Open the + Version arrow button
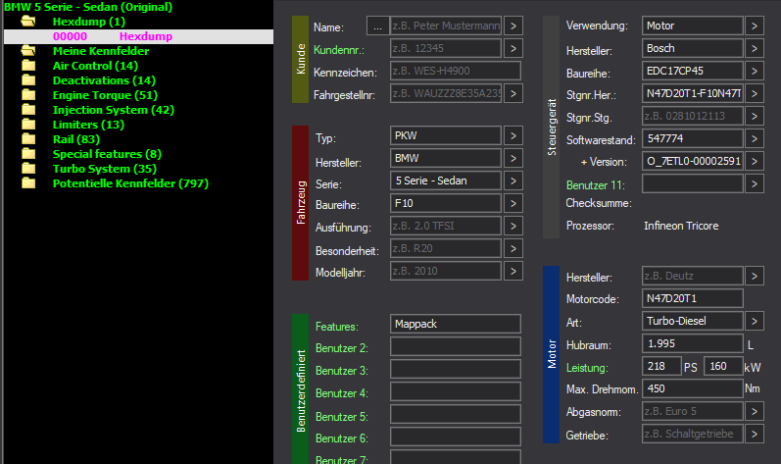 point(755,161)
